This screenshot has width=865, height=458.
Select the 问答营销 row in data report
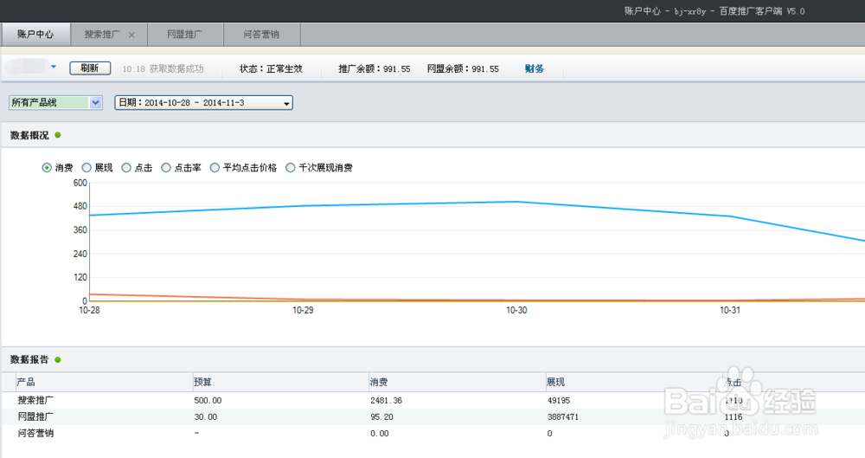pos(433,434)
